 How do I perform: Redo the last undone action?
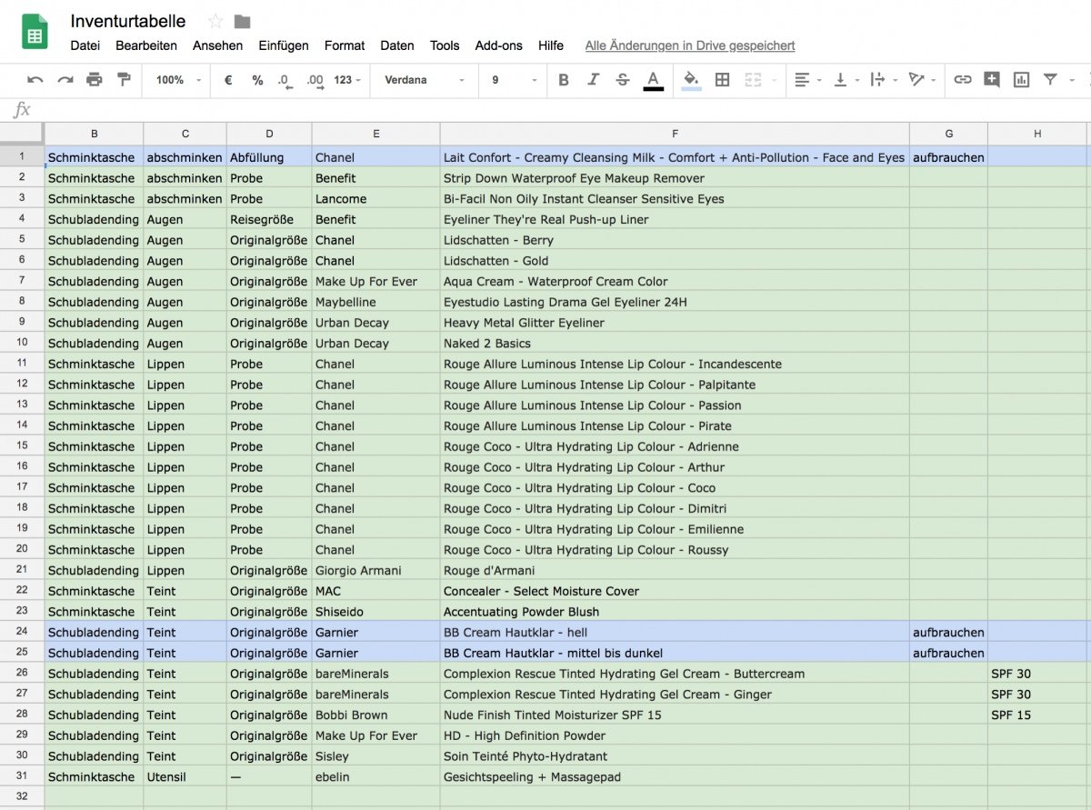click(x=65, y=80)
